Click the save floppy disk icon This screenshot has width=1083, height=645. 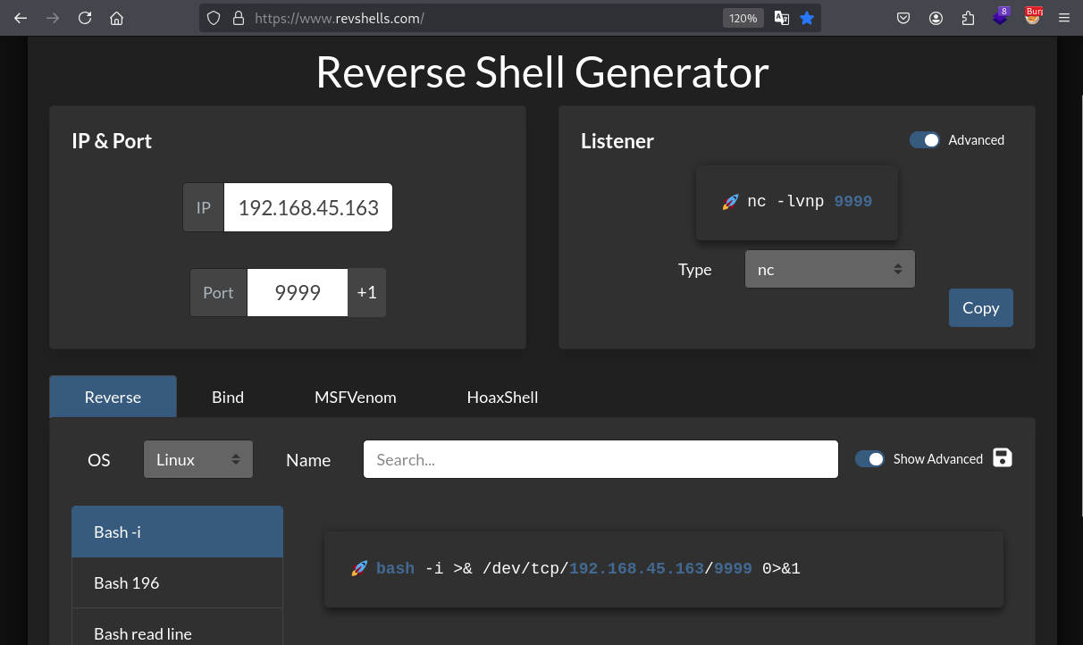pos(1003,458)
